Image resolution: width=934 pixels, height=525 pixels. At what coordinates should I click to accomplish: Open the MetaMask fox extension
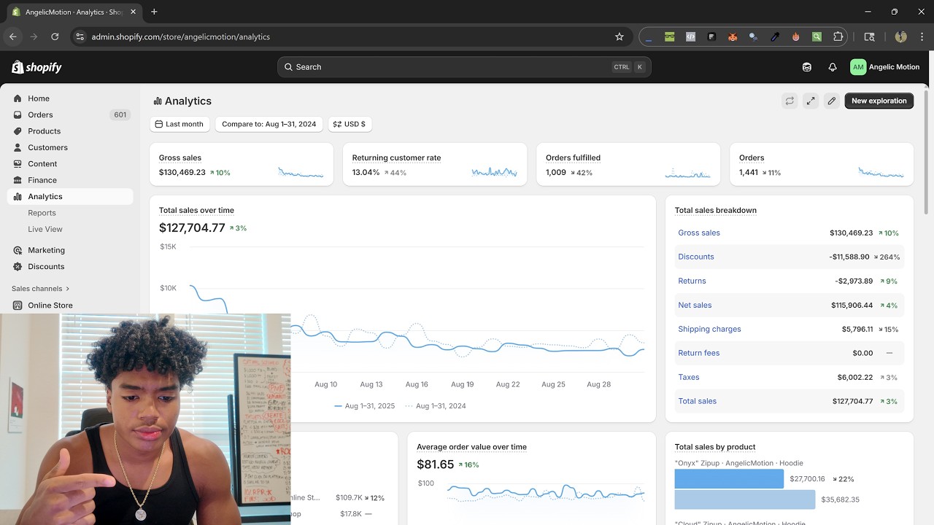point(733,36)
